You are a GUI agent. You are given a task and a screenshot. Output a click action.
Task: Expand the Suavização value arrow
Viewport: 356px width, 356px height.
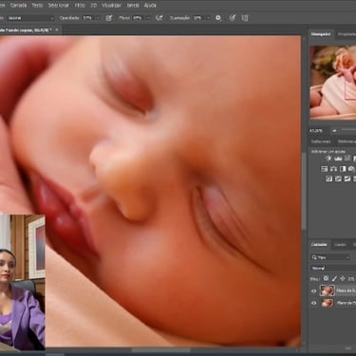pyautogui.click(x=208, y=18)
